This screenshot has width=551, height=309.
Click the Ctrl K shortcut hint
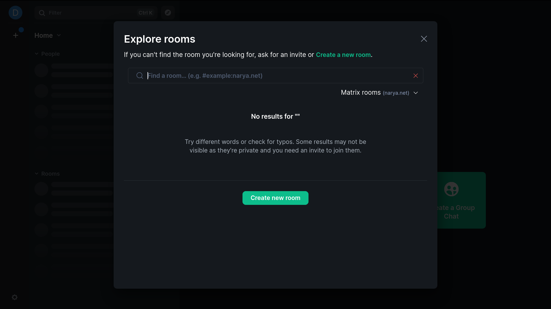point(145,13)
